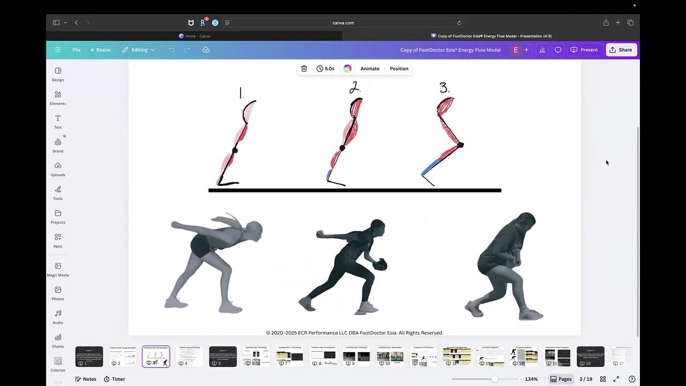Click the Present button

point(584,50)
